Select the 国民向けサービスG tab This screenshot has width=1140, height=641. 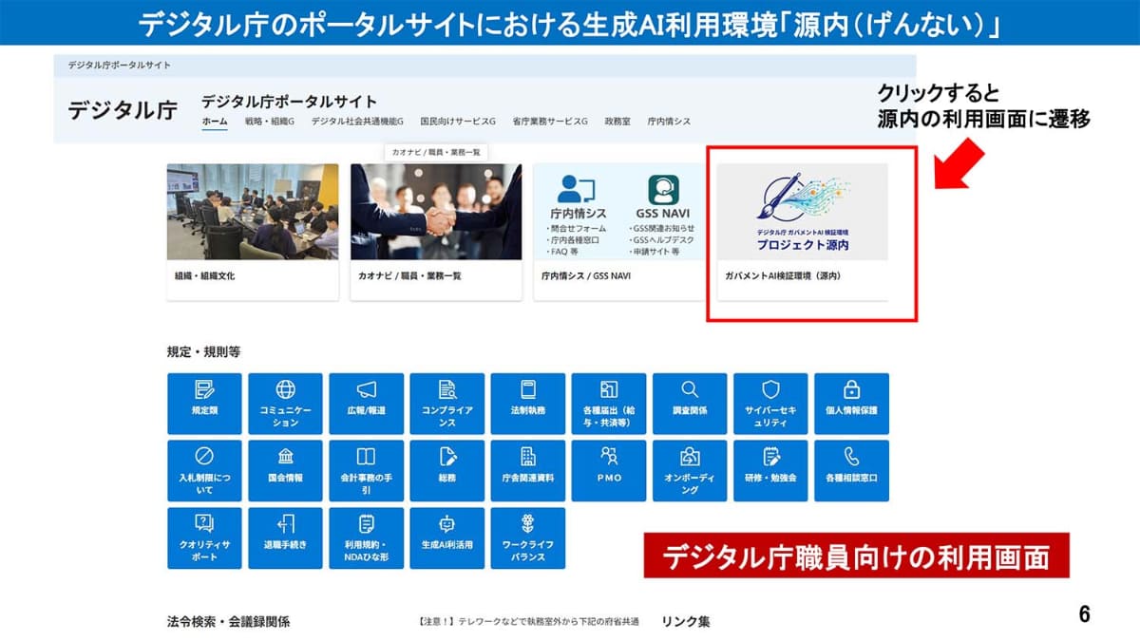point(458,122)
